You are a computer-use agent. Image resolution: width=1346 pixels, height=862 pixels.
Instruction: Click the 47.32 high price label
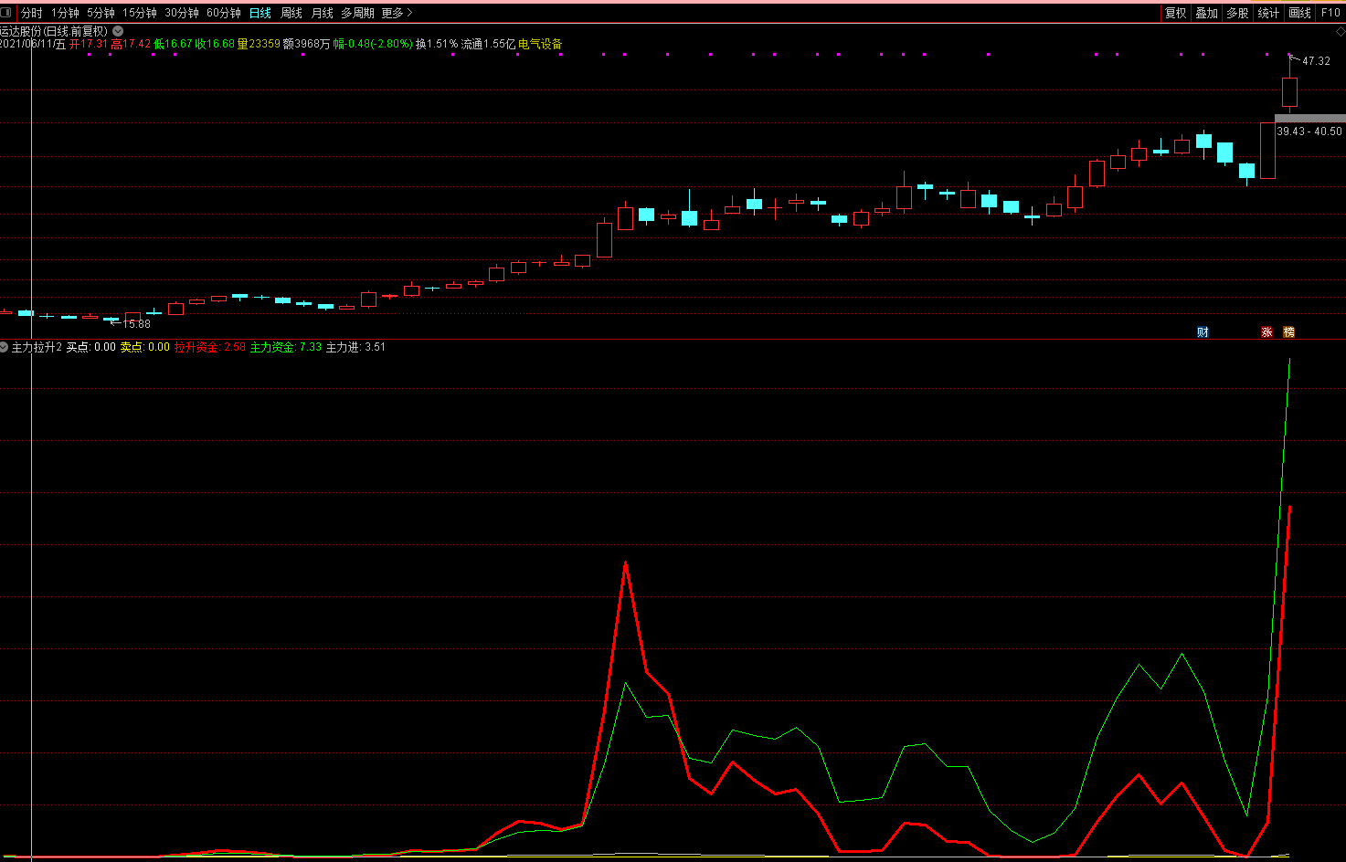[x=1316, y=61]
